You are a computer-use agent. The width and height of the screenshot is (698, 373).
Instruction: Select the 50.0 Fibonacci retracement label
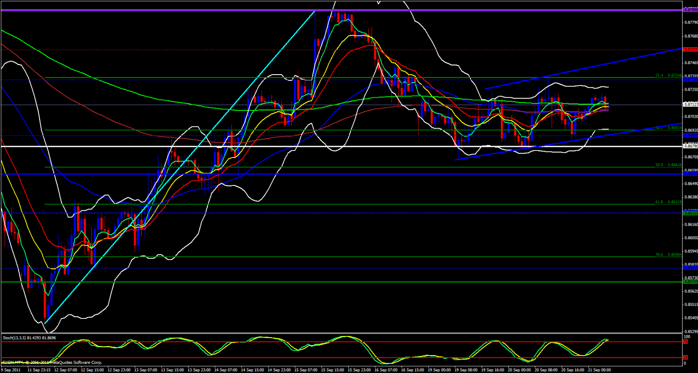pyautogui.click(x=659, y=165)
